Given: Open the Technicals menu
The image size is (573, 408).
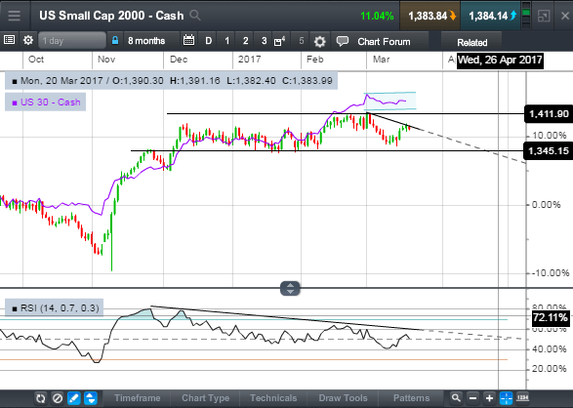Looking at the screenshot, I should (273, 398).
